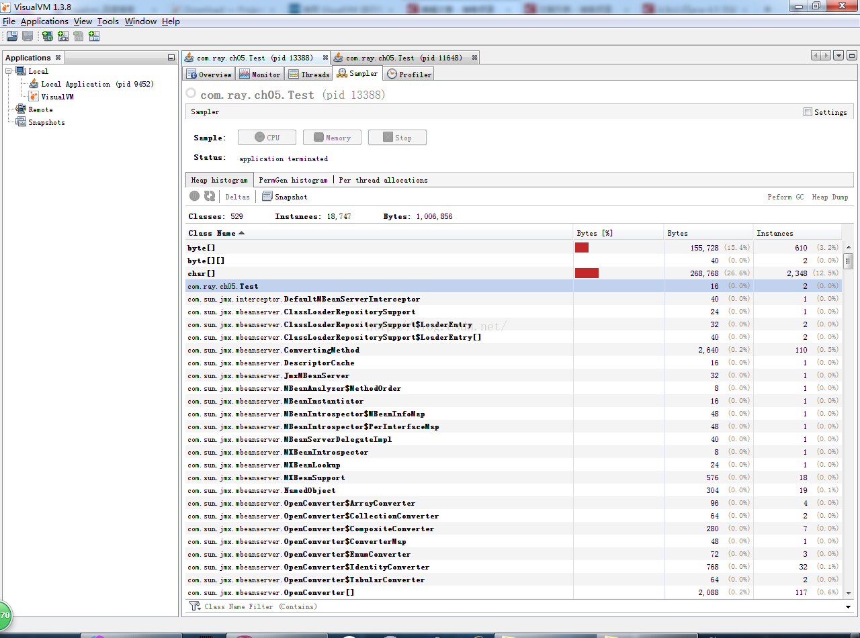Open the Threads tab
This screenshot has width=860, height=638.
309,75
